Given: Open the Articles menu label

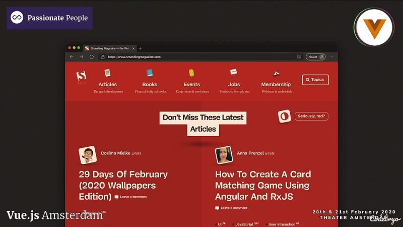Looking at the screenshot, I should pyautogui.click(x=108, y=84).
